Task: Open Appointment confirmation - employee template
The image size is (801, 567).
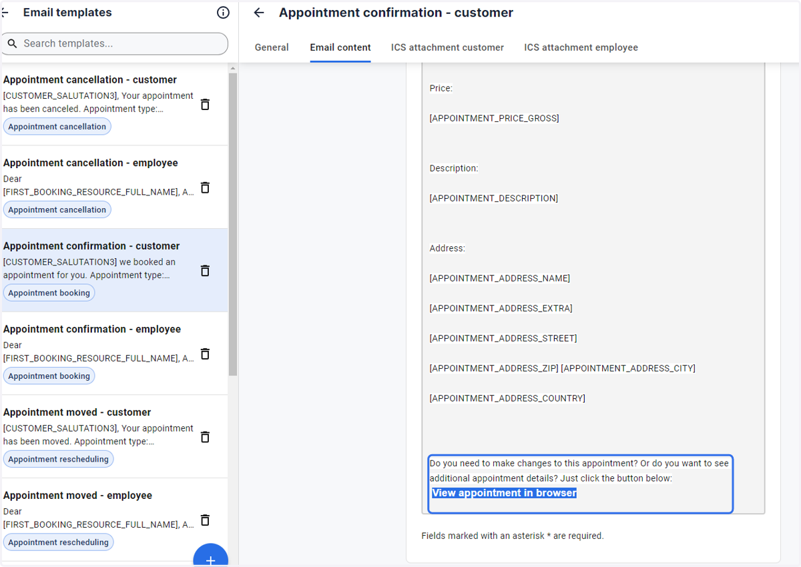Action: click(x=113, y=354)
